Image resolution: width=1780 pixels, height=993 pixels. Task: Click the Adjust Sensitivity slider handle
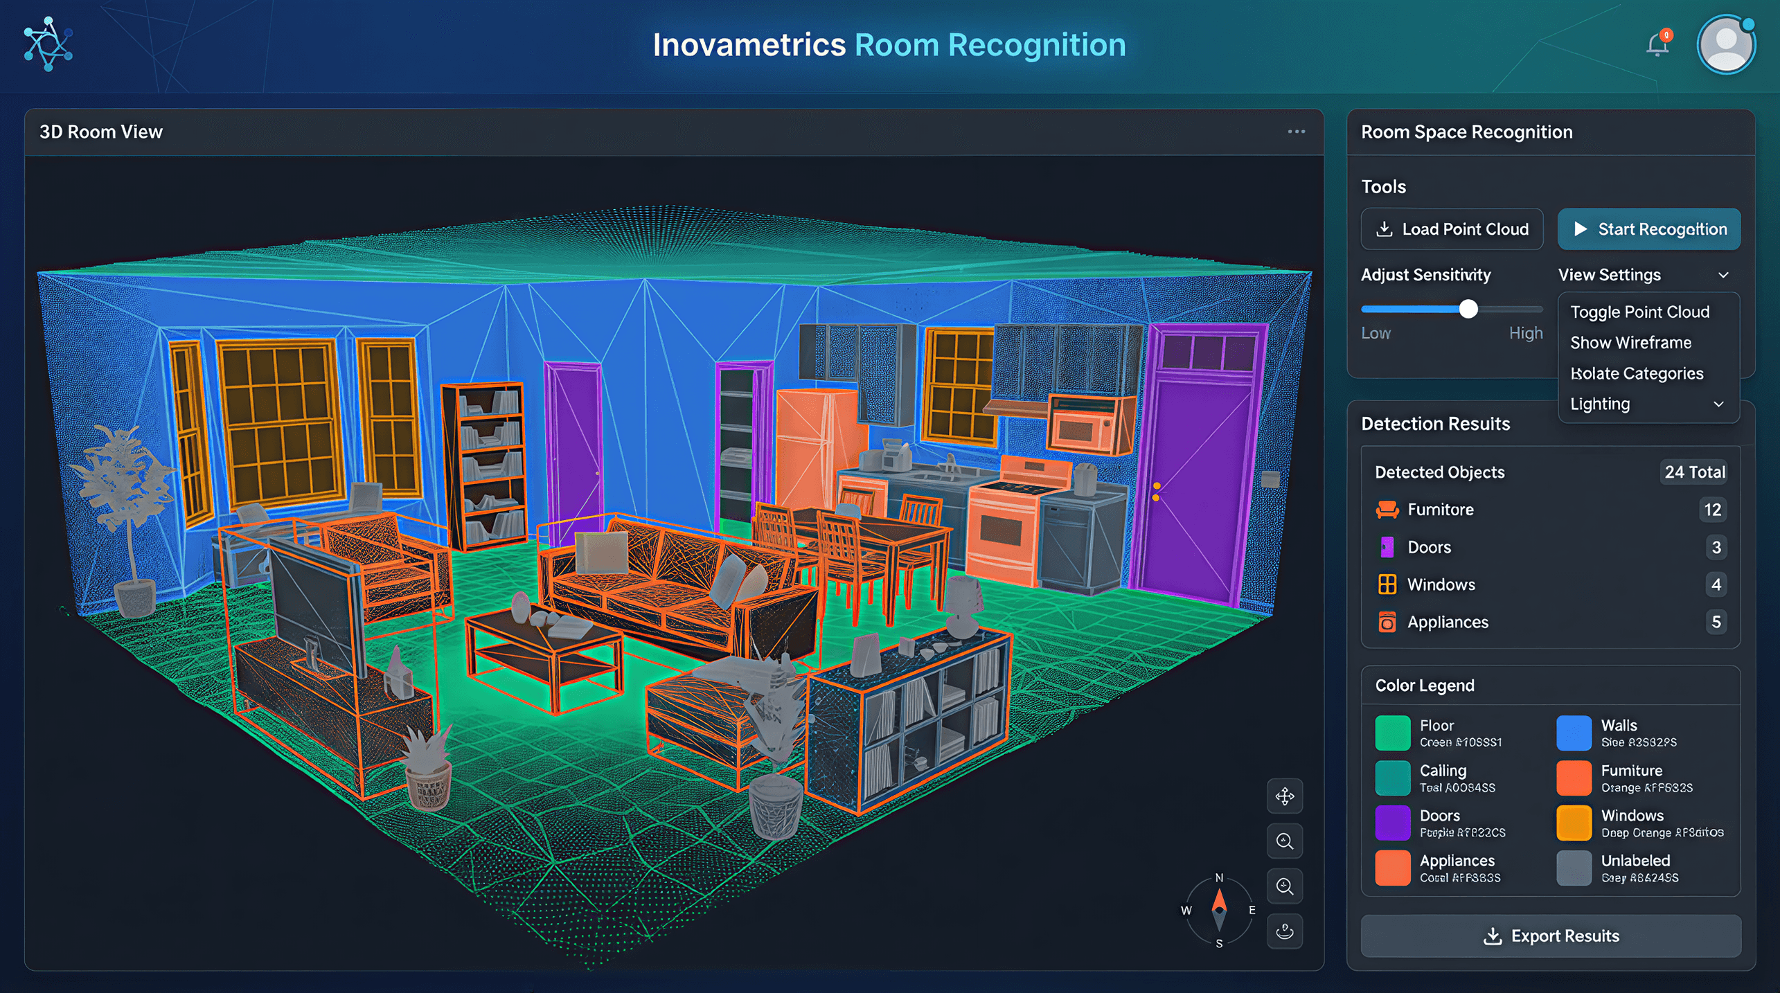coord(1468,309)
